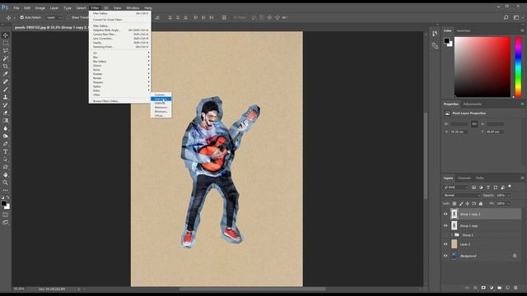
Task: Open the Auto-Select Layer dropdown
Action: tap(54, 17)
